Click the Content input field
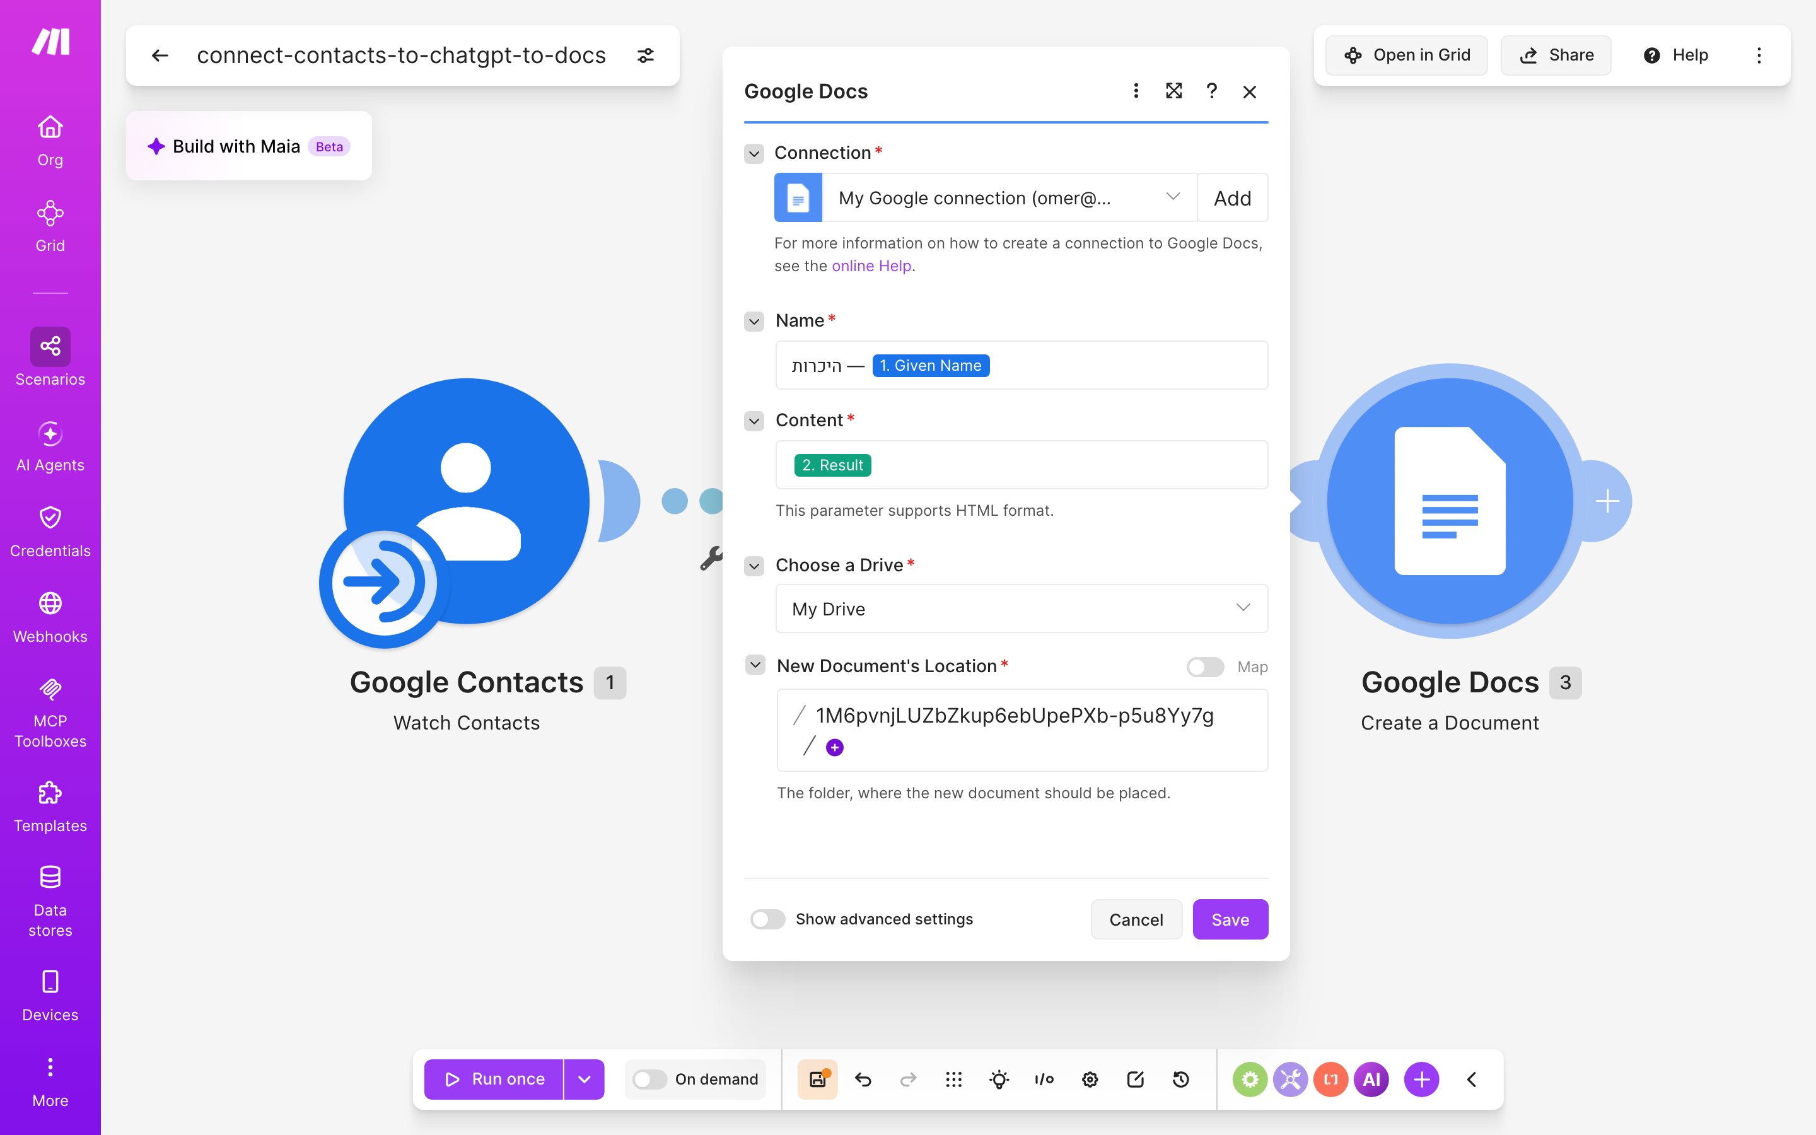 1021,465
